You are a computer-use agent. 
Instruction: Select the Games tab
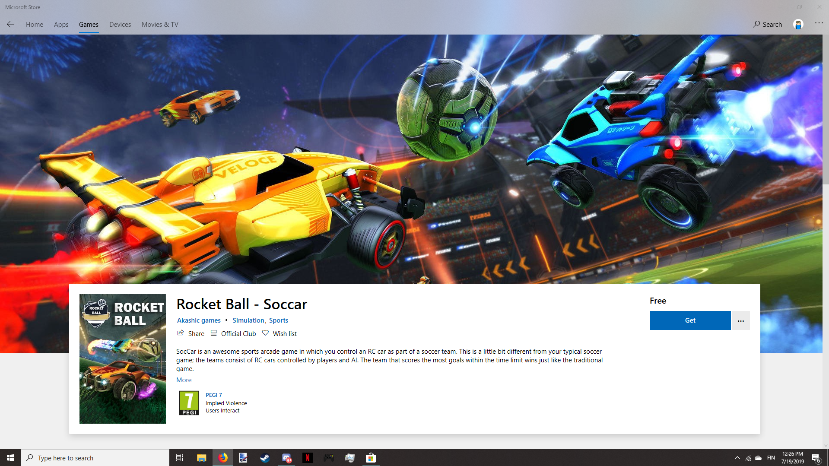(x=89, y=24)
